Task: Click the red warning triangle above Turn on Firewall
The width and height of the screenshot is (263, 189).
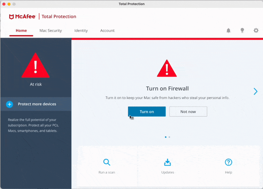Action: coord(167,68)
